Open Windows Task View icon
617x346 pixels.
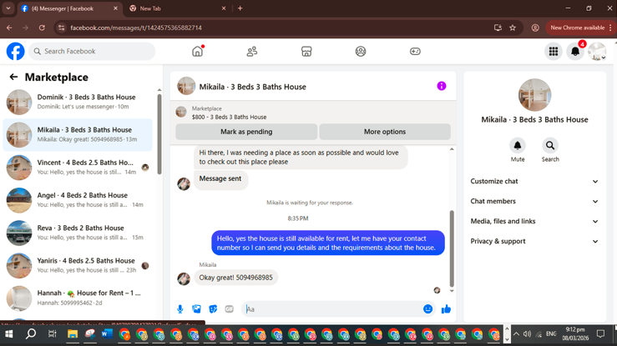[52, 334]
